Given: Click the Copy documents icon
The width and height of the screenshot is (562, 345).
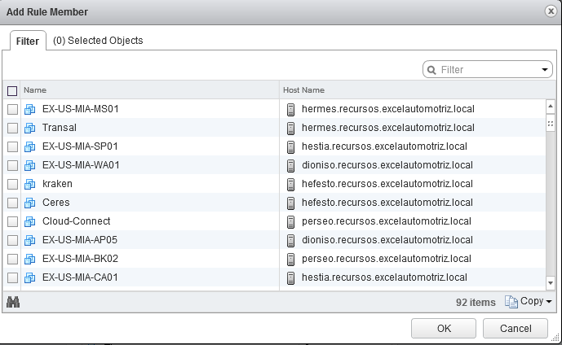Looking at the screenshot, I should click(x=511, y=302).
